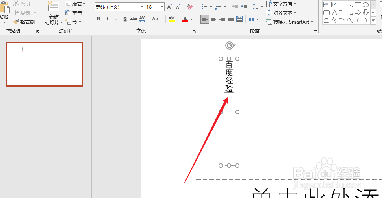Select the down arrow shape
This screenshot has height=198, width=382.
[x=366, y=13]
